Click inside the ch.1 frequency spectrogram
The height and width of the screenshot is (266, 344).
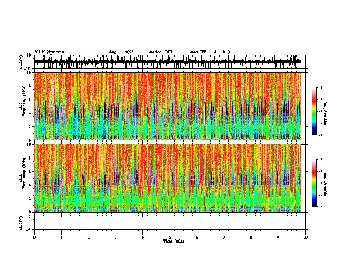[168, 106]
